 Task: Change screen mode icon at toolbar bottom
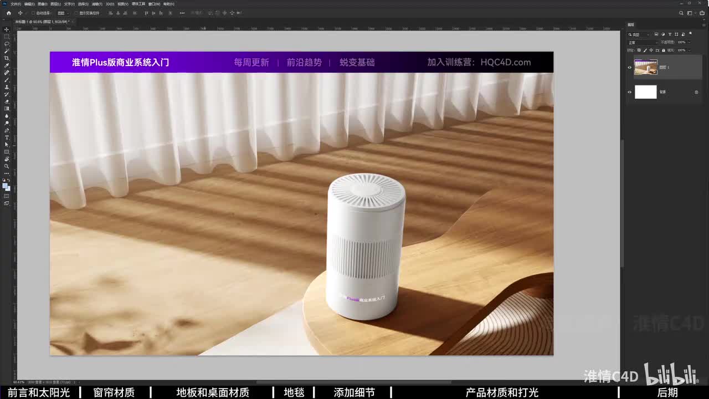pos(7,203)
